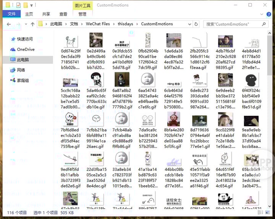Click the scroll up arrow

pos(269,33)
